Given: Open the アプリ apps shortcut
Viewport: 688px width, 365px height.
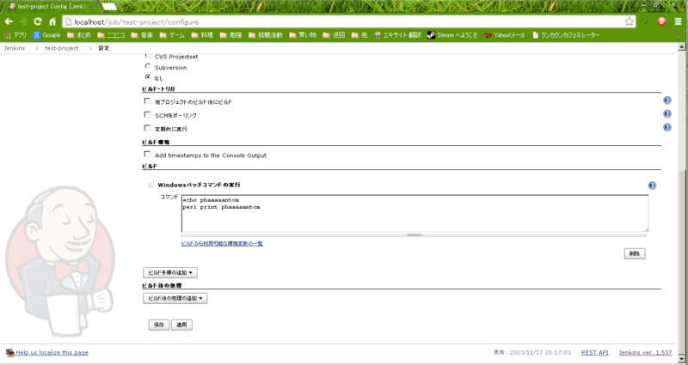Looking at the screenshot, I should tap(15, 35).
